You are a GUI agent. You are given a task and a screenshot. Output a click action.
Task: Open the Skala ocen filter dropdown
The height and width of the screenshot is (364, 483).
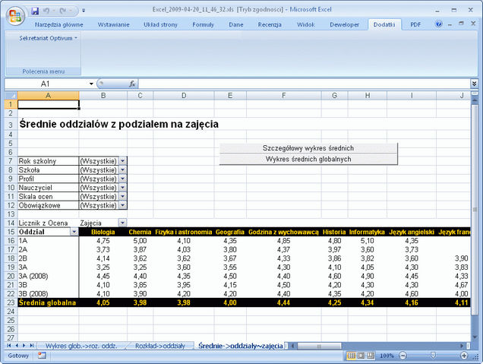[x=122, y=196]
